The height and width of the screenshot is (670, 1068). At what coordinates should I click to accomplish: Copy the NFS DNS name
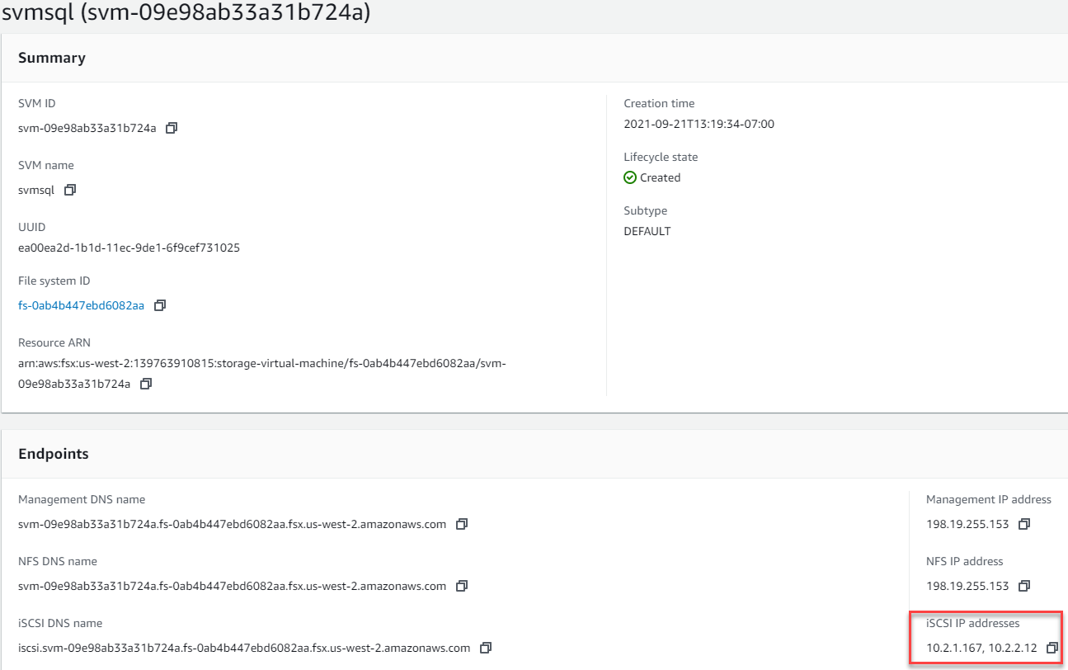tap(462, 586)
